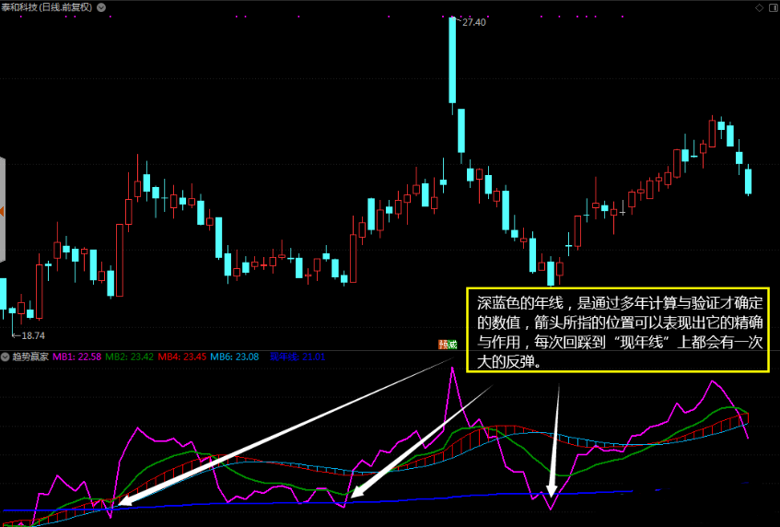The height and width of the screenshot is (527, 780).
Task: Click the MB2: 23.42 indicator value
Action: [129, 357]
